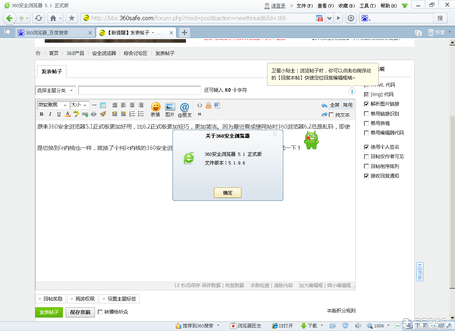Viewport: 455px width, 331px height.
Task: Click the 图片 insert image icon
Action: click(170, 109)
